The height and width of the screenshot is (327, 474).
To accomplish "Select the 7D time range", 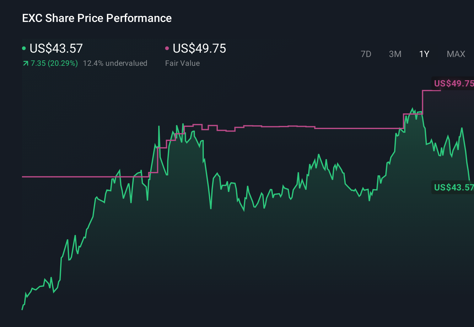I will click(366, 54).
